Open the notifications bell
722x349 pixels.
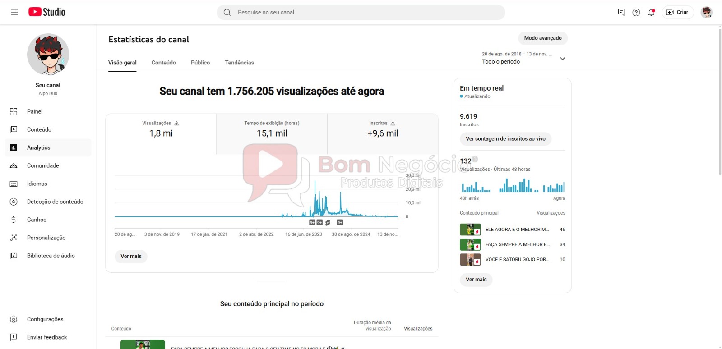coord(651,12)
